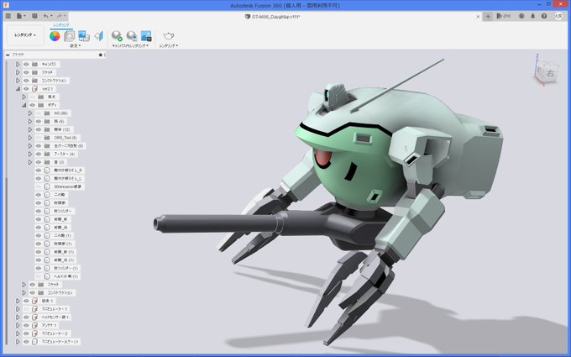Viewport: 571px width, 357px height.
Task: Start in-canvas rendering
Action: [117, 35]
